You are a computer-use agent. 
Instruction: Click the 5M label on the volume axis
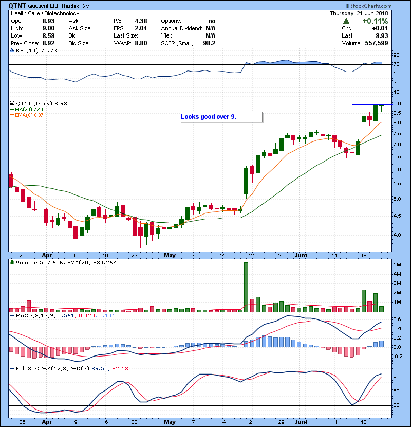coord(397,265)
